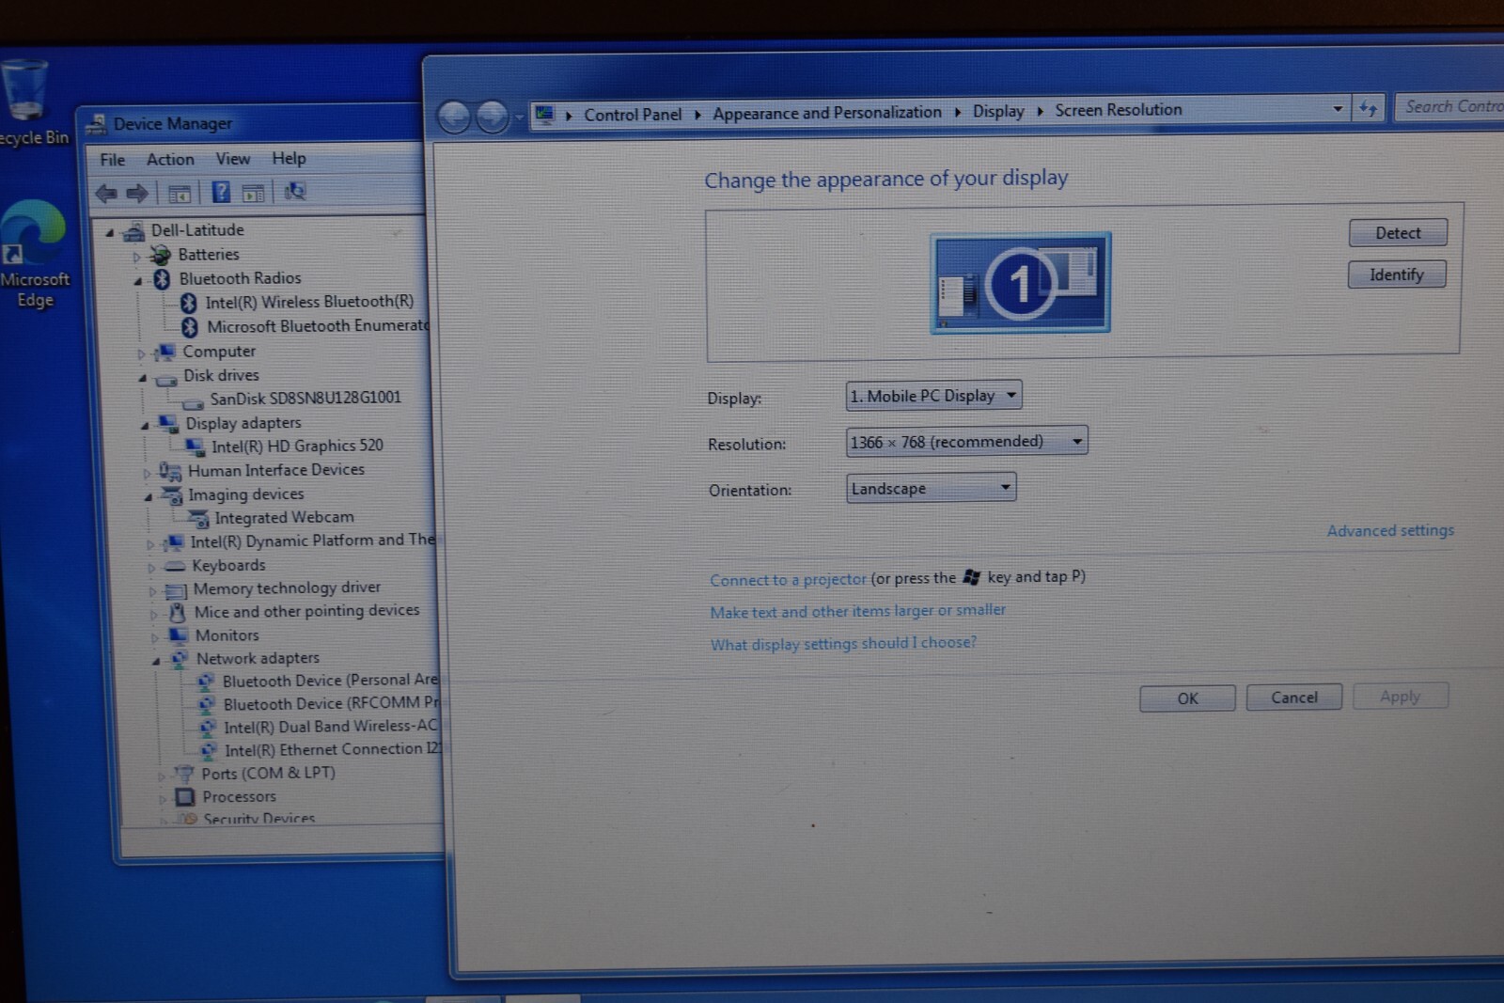Select Intel(R) HD Graphics 520 adapter
This screenshot has height=1003, width=1504.
tap(297, 446)
